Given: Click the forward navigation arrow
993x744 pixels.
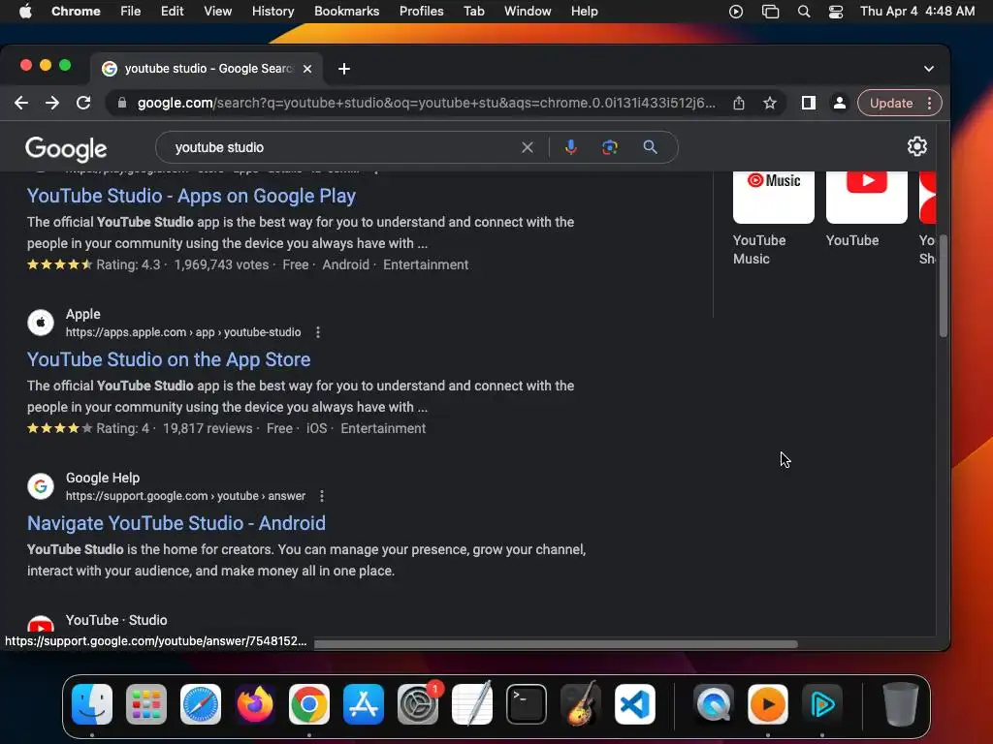Looking at the screenshot, I should click(x=52, y=103).
